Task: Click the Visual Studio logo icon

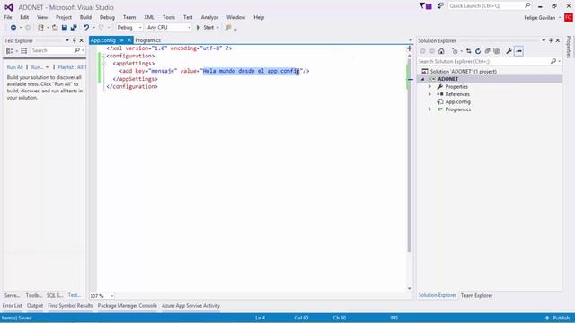Action: pyautogui.click(x=9, y=7)
